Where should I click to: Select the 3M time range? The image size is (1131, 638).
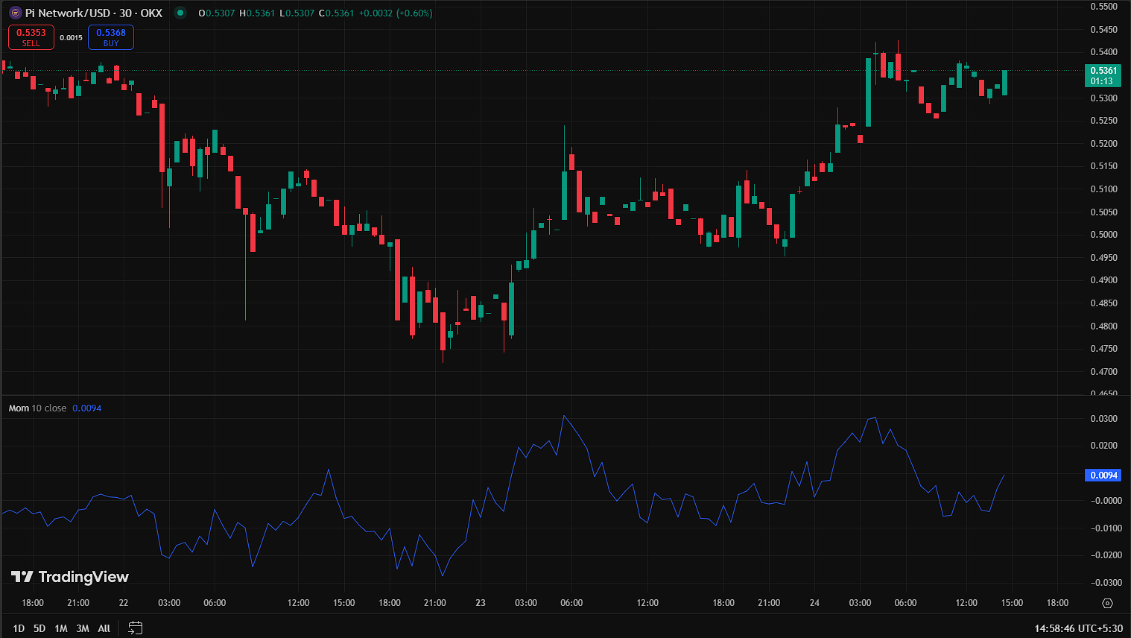[x=83, y=628]
